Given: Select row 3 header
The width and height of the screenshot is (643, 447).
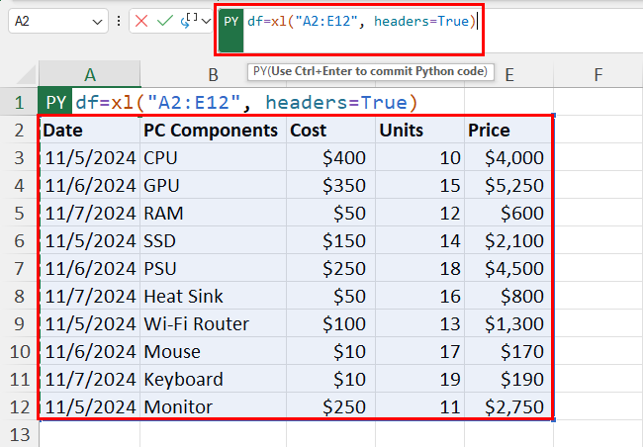Looking at the screenshot, I should [19, 157].
